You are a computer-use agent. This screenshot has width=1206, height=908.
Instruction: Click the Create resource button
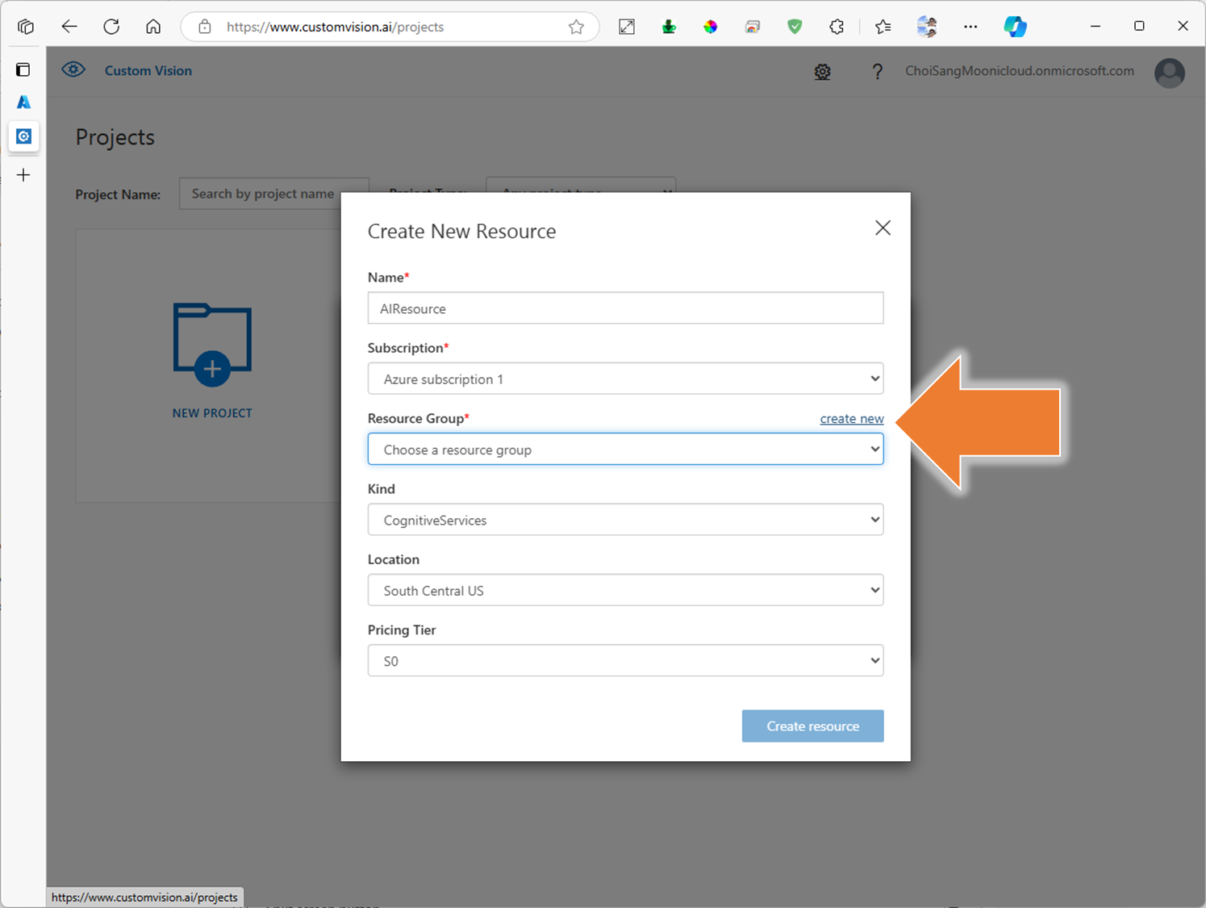[x=812, y=726]
